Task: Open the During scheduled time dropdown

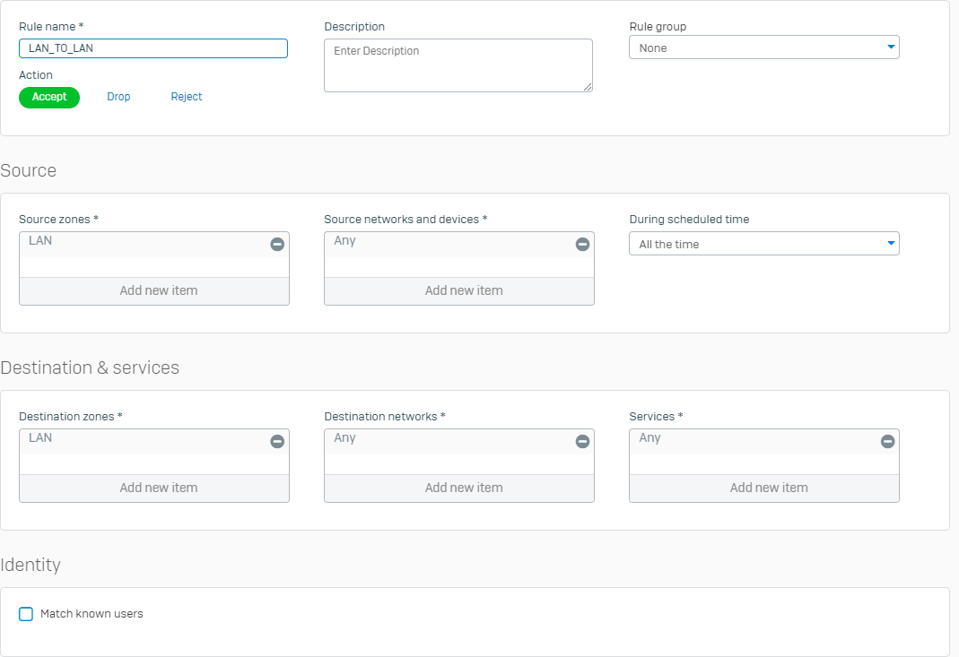Action: click(x=764, y=244)
